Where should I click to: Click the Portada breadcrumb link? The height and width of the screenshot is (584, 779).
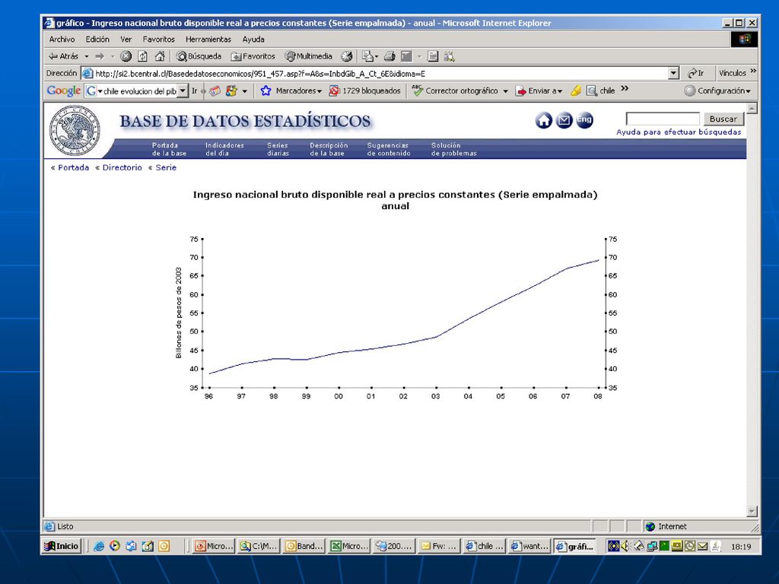click(74, 168)
